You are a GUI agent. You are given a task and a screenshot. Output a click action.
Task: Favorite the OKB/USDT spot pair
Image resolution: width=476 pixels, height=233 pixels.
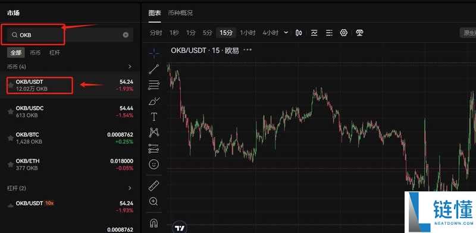11,85
